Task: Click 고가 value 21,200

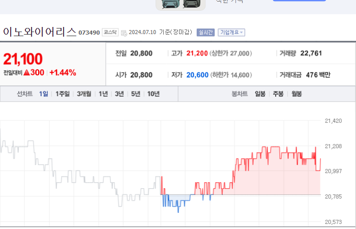Action: (x=197, y=53)
